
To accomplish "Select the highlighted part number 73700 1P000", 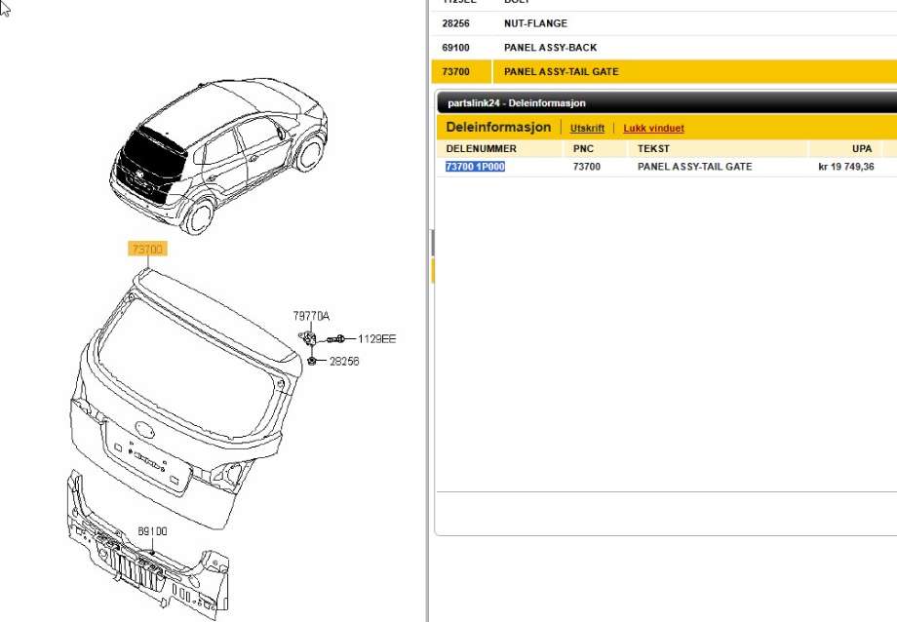I will point(475,167).
